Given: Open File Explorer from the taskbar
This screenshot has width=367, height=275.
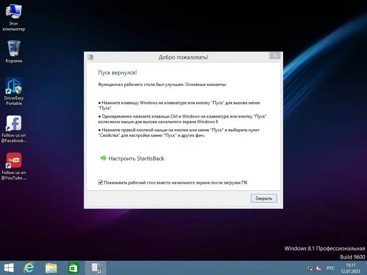Looking at the screenshot, I should 51,268.
